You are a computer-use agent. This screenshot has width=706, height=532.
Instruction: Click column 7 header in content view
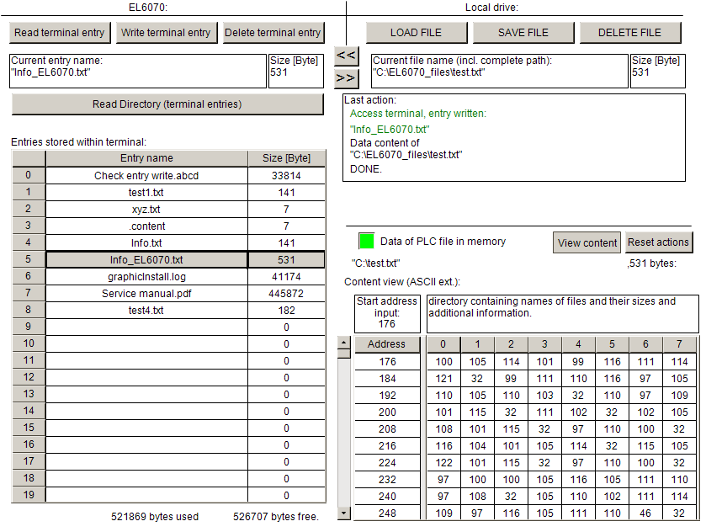679,344
